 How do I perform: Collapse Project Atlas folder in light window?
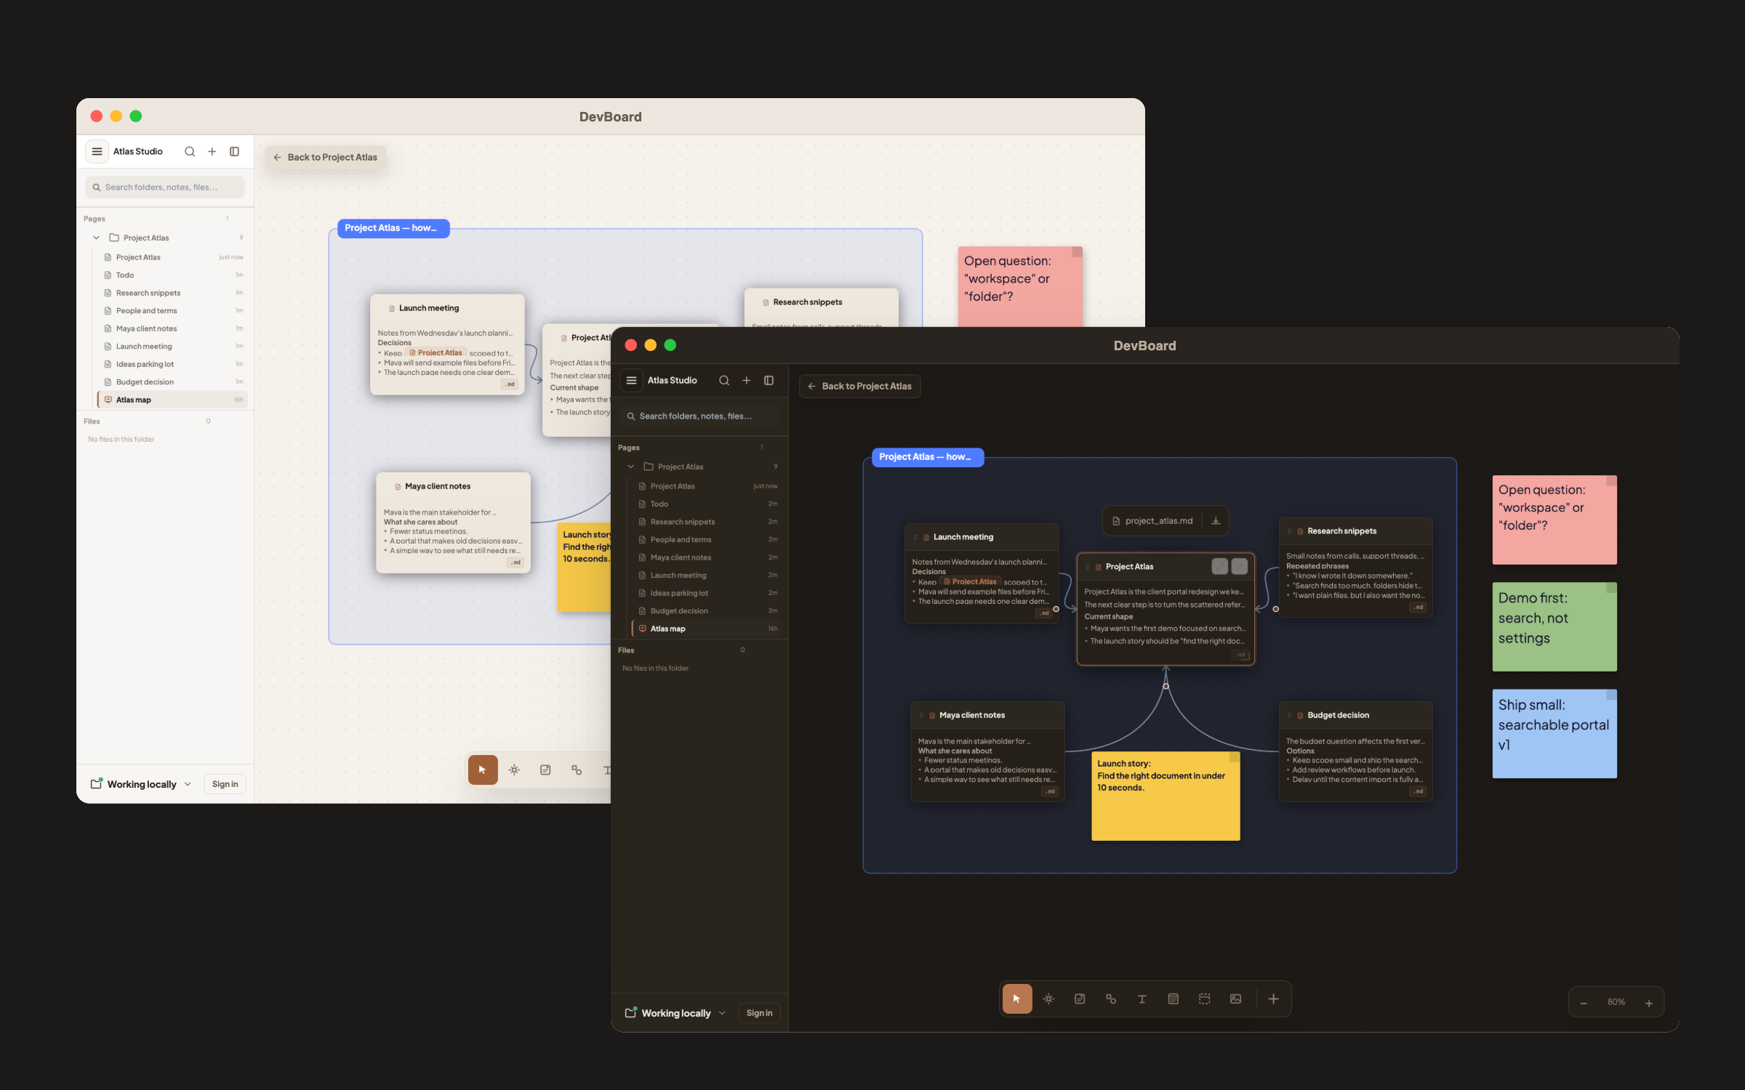click(x=96, y=238)
